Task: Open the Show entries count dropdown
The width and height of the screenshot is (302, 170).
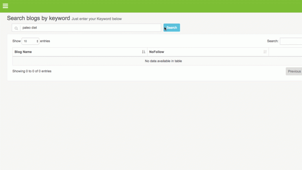Action: (31, 41)
